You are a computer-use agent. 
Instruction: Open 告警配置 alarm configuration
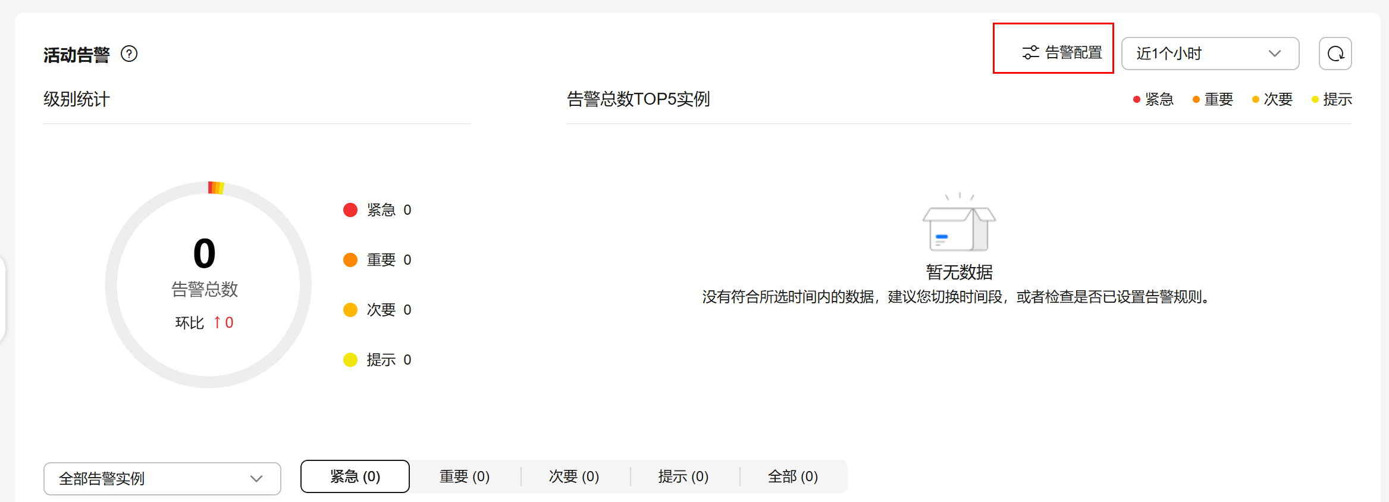coord(1073,52)
